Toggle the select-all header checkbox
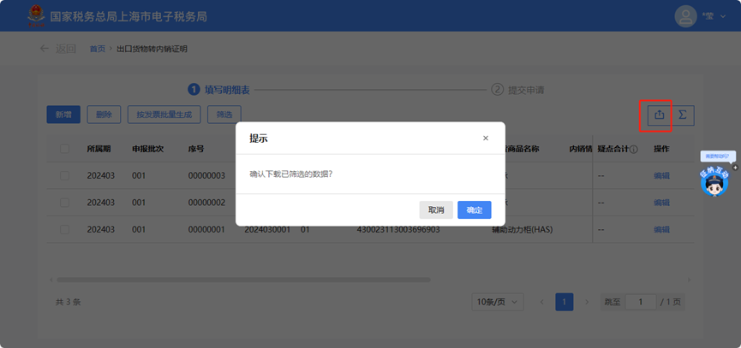Screen dimensions: 741x348 coord(65,149)
